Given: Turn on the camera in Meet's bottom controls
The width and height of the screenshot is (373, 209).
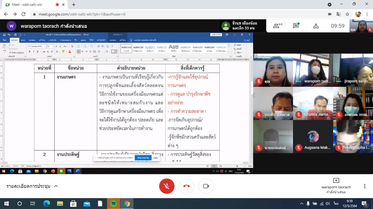Looking at the screenshot, I should [x=206, y=186].
